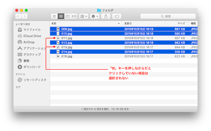This screenshot has width=211, height=131.
Task: Click the 622 KB size cell
Action: tap(180, 56)
